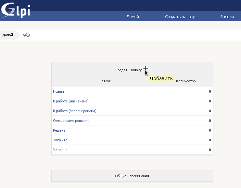Click the count value in Удалено row
The image size is (241, 188).
click(210, 150)
